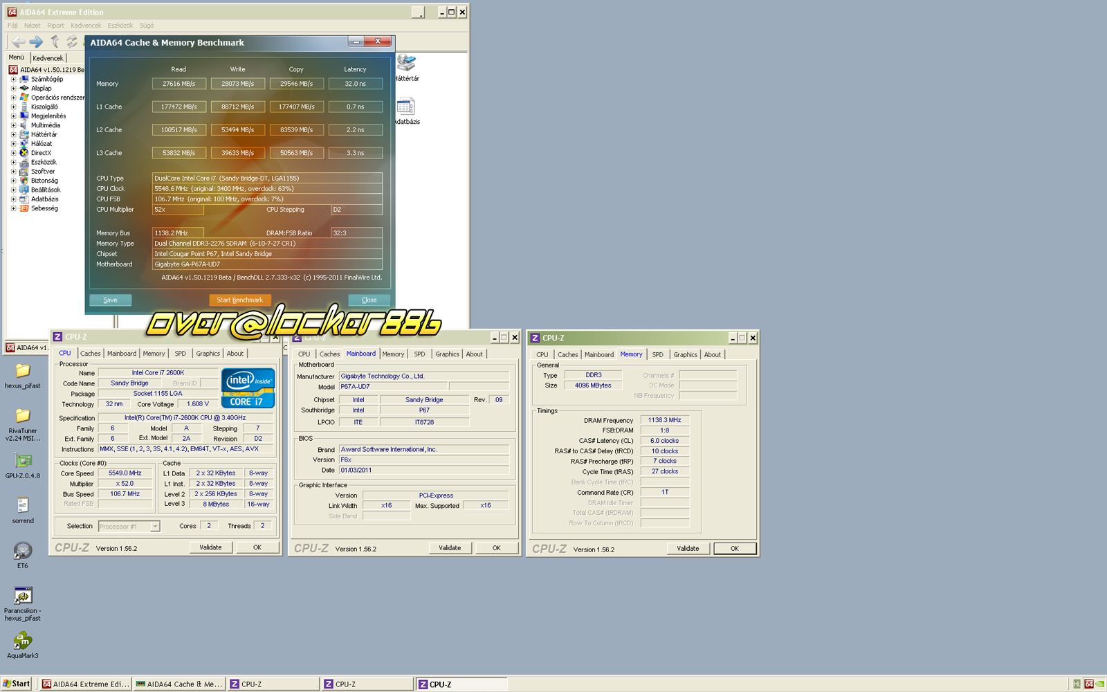This screenshot has height=692, width=1107.
Task: Click the Up arrow in AIDA64 toolbar
Action: pos(55,42)
